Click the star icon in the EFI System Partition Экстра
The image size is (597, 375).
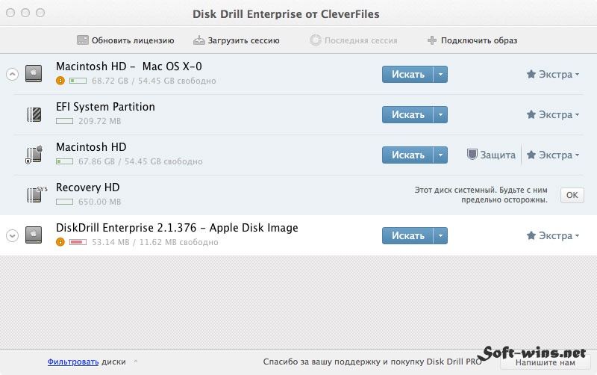click(x=531, y=114)
